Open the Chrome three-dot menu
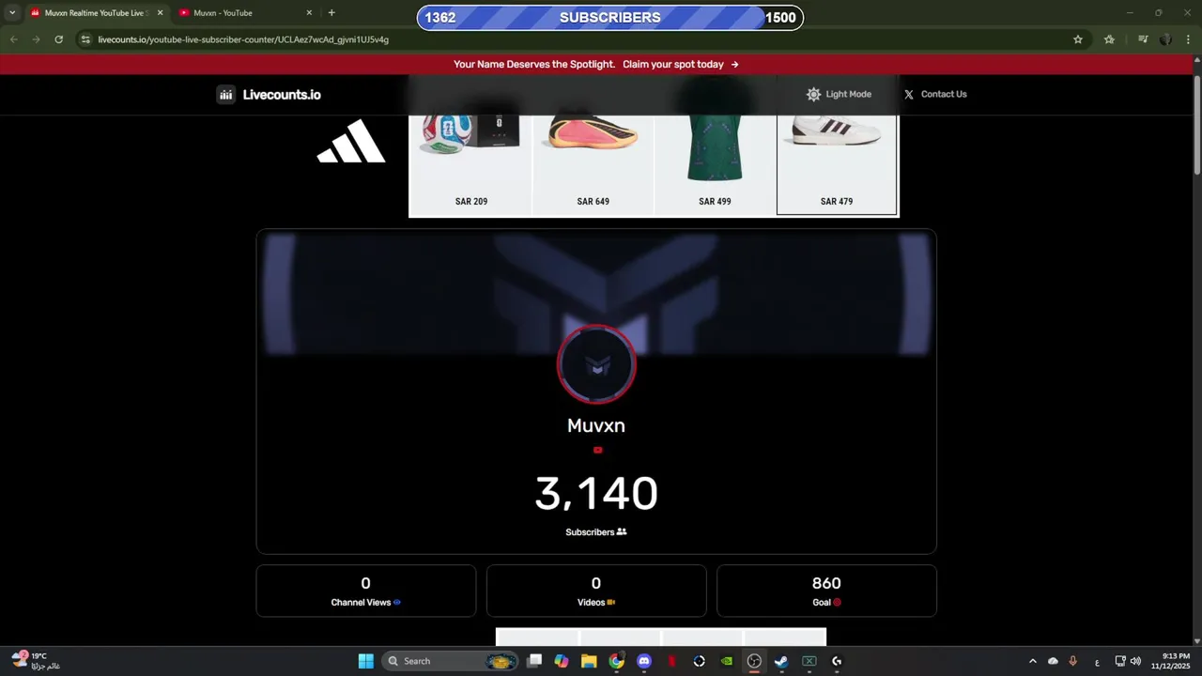Image resolution: width=1202 pixels, height=676 pixels. [1189, 39]
